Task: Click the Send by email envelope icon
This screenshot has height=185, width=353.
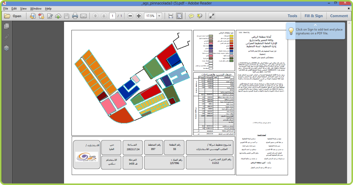Action: click(83, 16)
